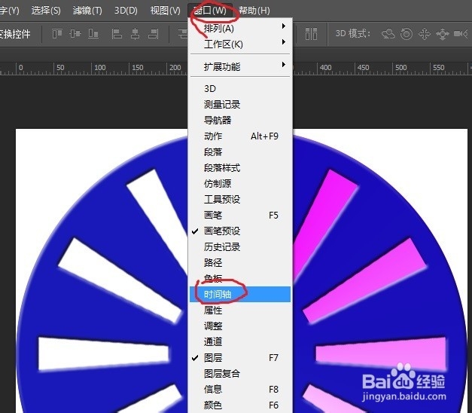Choose 画笔 F5 menu entry

(x=240, y=216)
